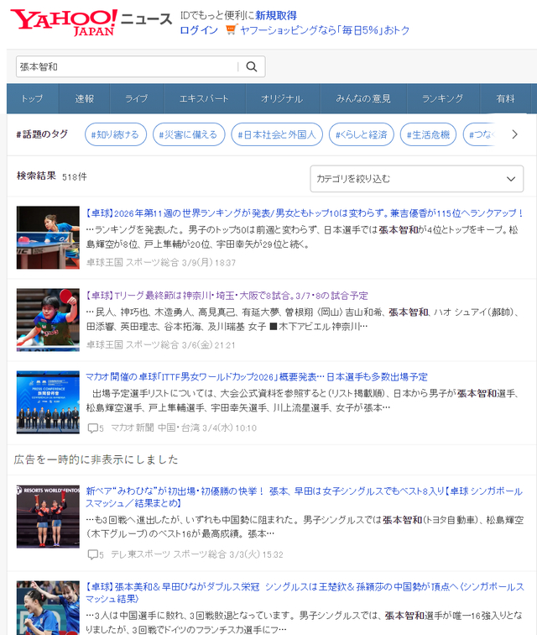Focus the search field containing 張本智和
Viewport: 537px width, 635px height.
pyautogui.click(x=127, y=67)
